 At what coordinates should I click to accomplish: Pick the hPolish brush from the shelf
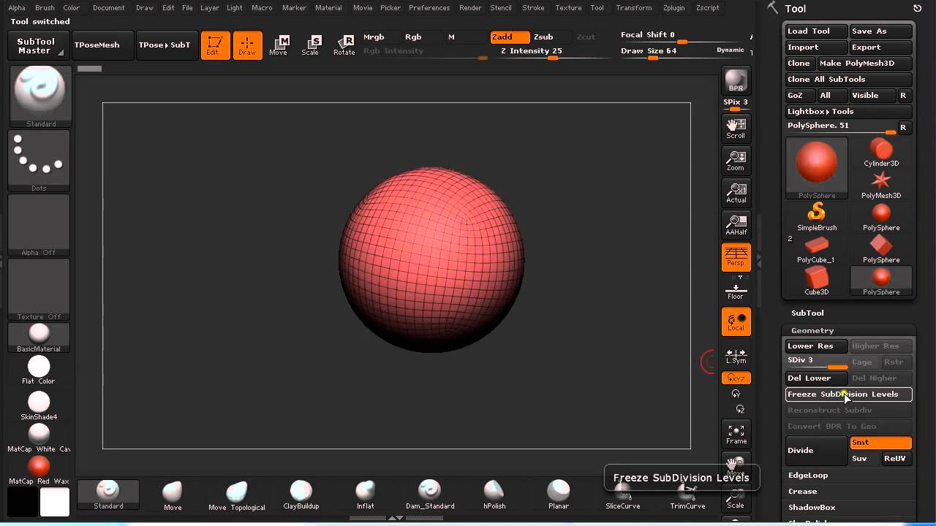pos(494,495)
